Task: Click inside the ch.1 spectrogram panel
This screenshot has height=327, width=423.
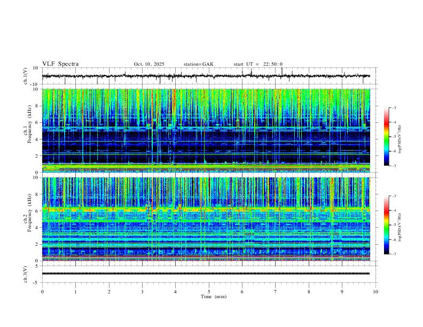Action: tap(206, 130)
